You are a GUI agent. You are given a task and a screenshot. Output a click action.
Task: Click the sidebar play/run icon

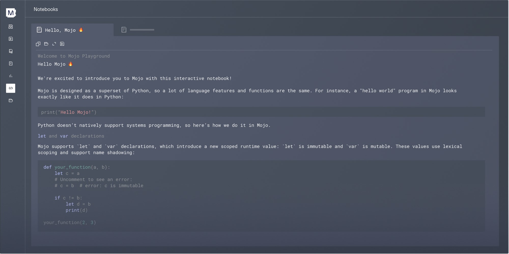click(x=11, y=39)
